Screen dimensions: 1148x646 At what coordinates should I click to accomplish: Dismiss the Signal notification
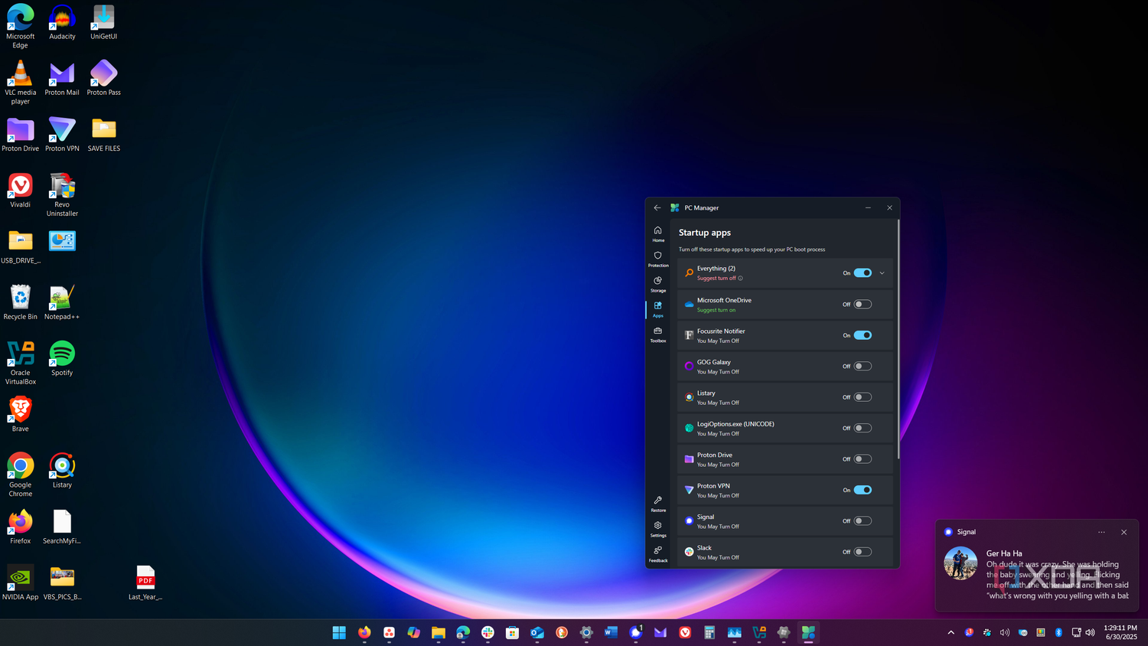coord(1124,532)
